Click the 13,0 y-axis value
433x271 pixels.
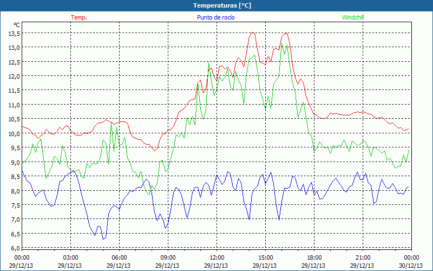pyautogui.click(x=15, y=48)
